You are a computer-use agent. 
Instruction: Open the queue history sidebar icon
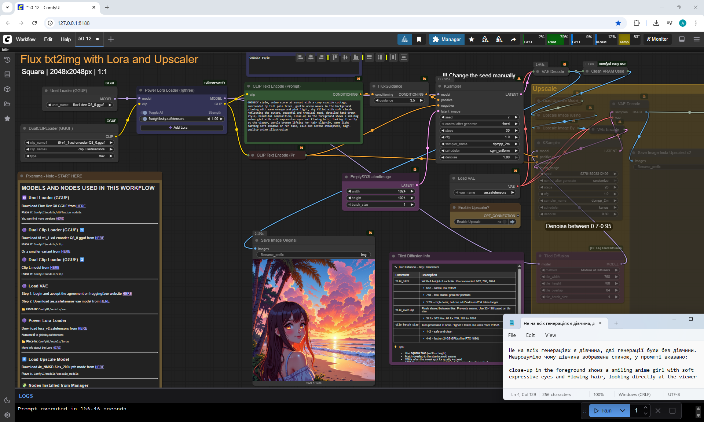coord(7,60)
